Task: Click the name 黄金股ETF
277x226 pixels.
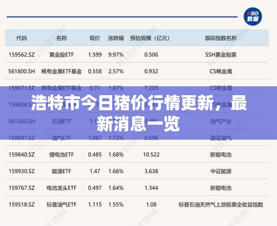Action: pos(62,55)
